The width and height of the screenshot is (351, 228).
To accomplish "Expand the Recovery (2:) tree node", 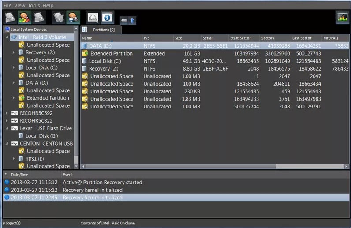I will [14, 52].
